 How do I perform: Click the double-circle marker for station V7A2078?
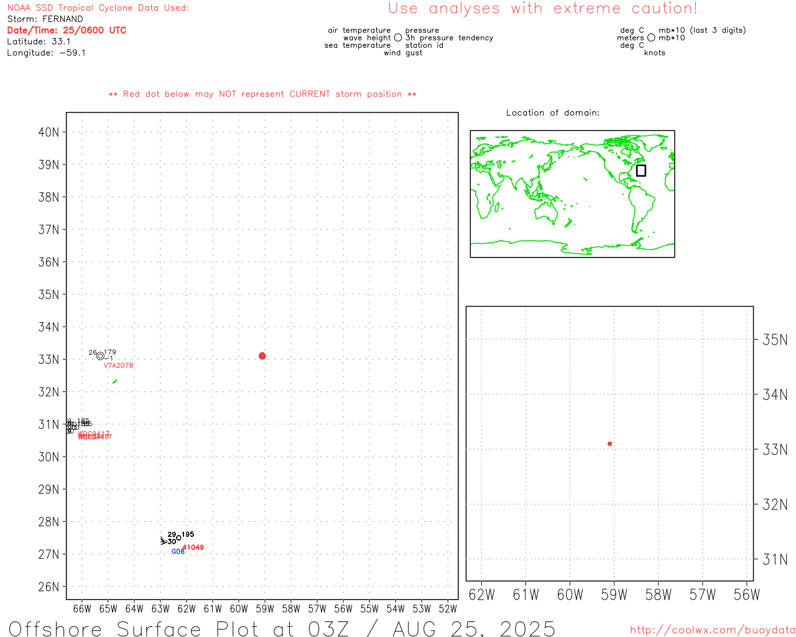(100, 356)
